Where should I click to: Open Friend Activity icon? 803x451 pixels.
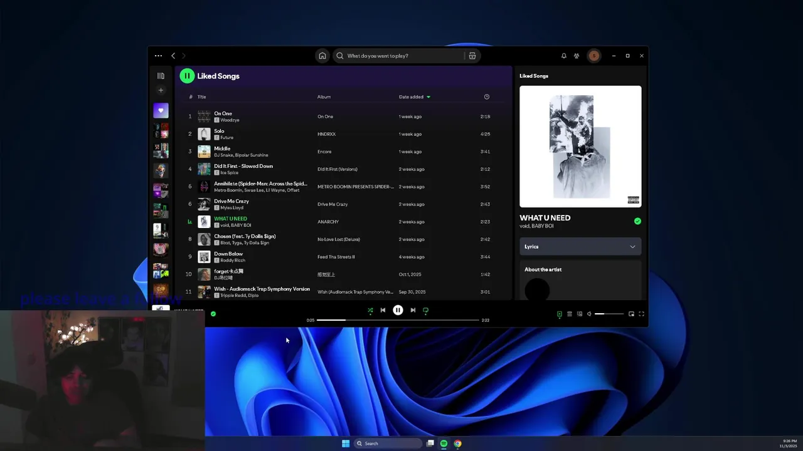pos(577,56)
